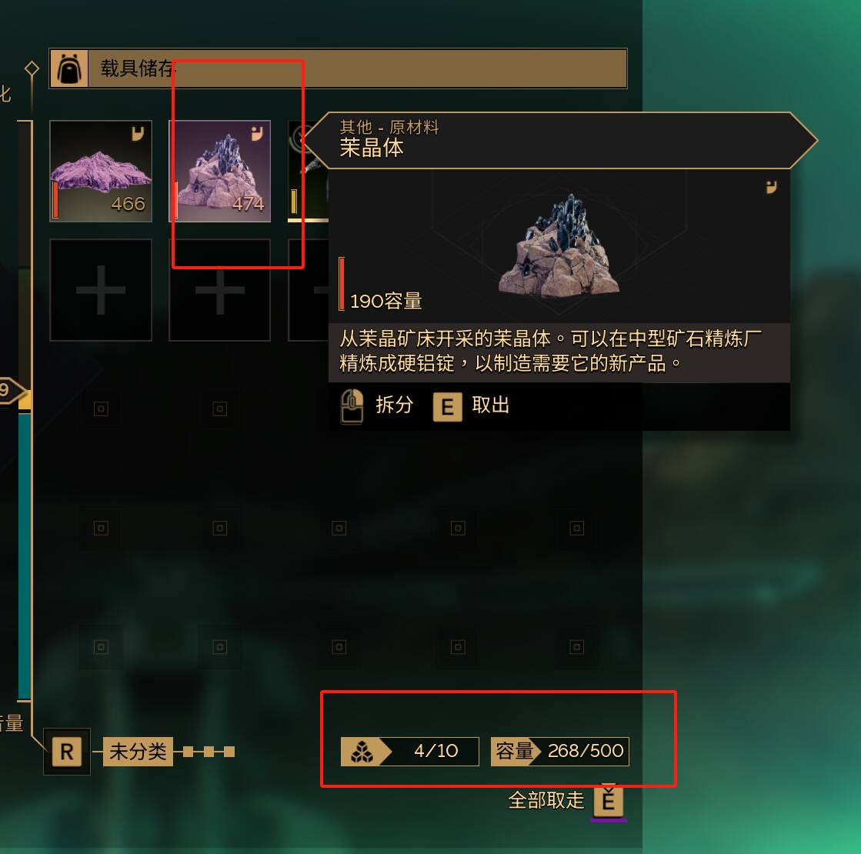The height and width of the screenshot is (854, 861).
Task: Click the diamond marker beside the storage header
Action: pyautogui.click(x=32, y=68)
